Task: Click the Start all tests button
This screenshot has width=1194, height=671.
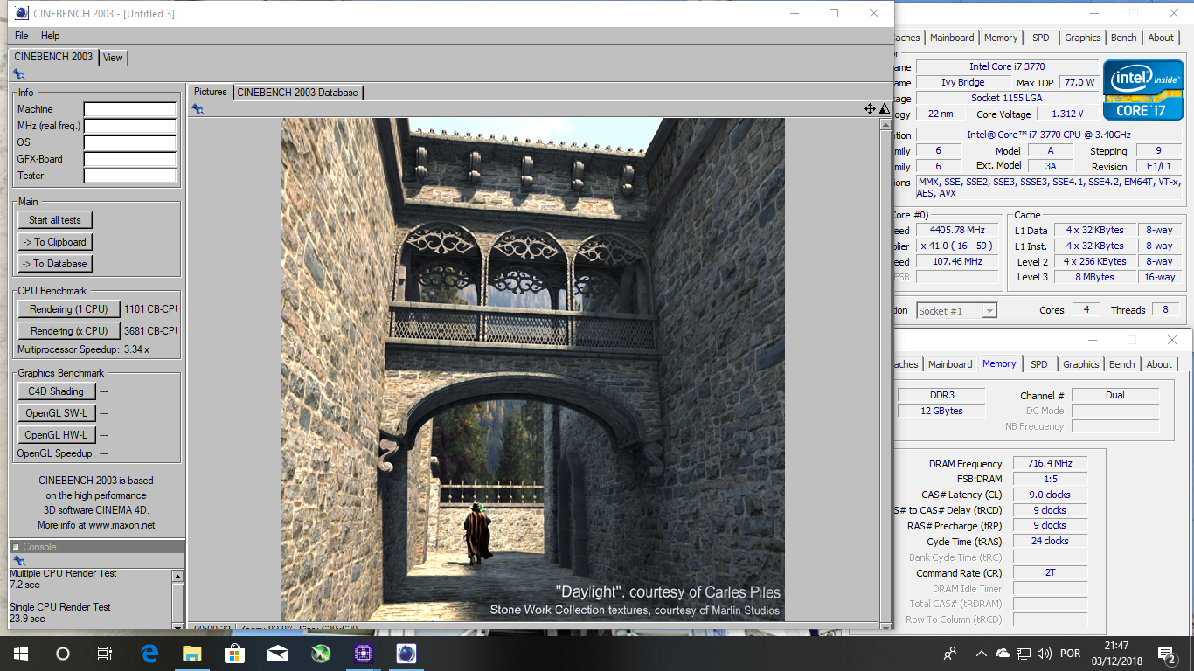Action: click(55, 220)
